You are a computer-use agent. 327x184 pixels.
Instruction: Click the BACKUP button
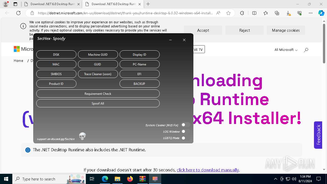click(139, 84)
